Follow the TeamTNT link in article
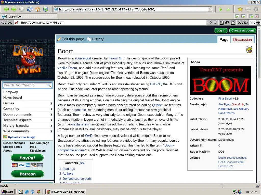This screenshot has height=195, width=261. (x=116, y=58)
